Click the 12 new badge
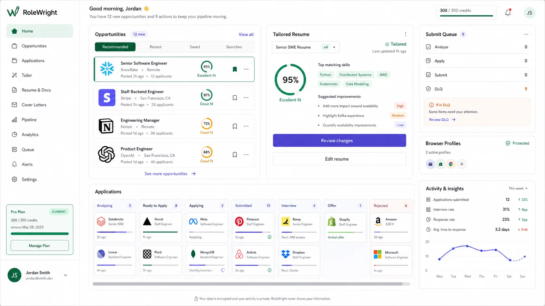This screenshot has height=306, width=545. tap(139, 34)
